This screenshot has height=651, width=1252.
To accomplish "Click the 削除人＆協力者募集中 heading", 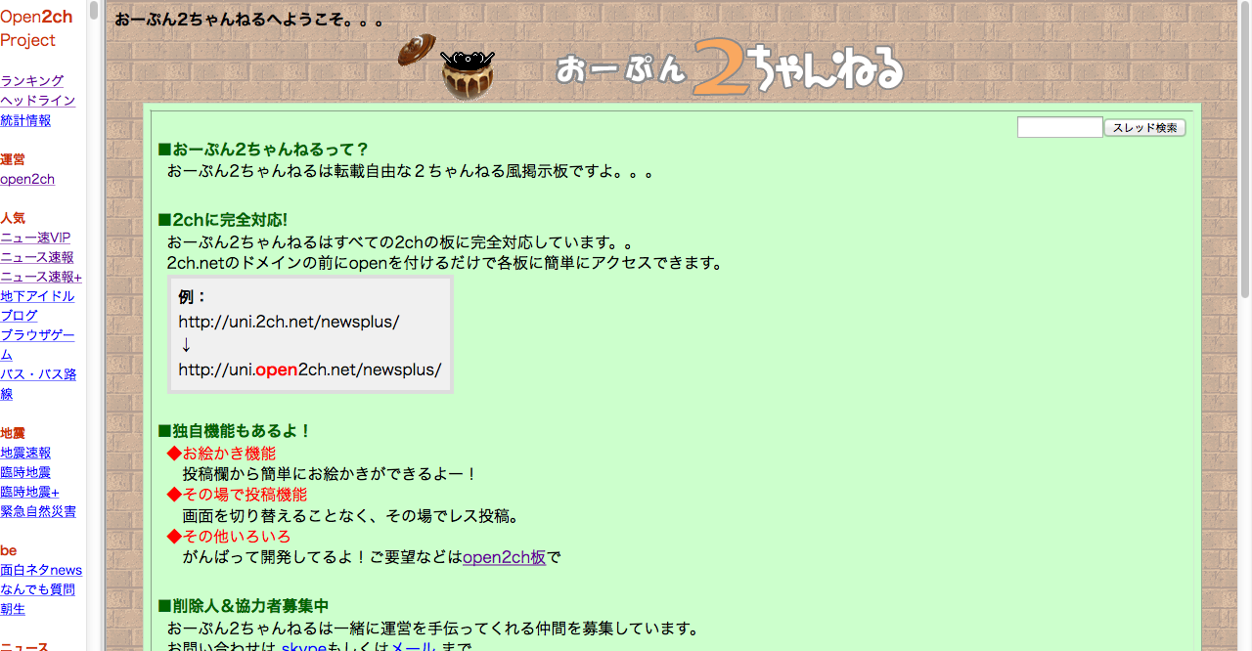I will (x=244, y=606).
